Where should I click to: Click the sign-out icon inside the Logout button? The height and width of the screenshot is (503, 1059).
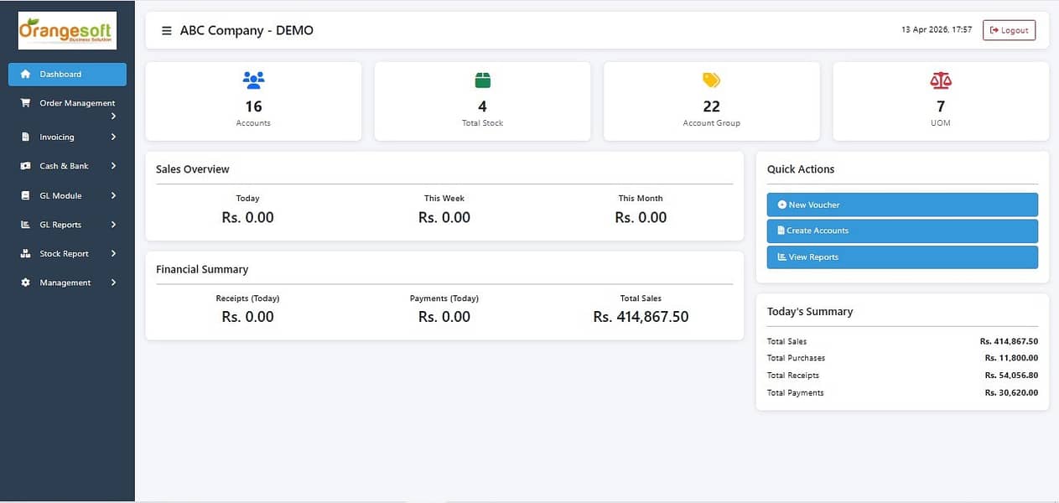click(x=994, y=30)
